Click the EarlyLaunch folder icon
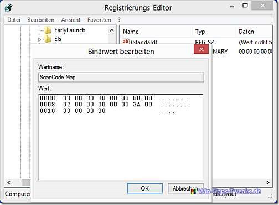The height and width of the screenshot is (205, 279). coord(48,30)
